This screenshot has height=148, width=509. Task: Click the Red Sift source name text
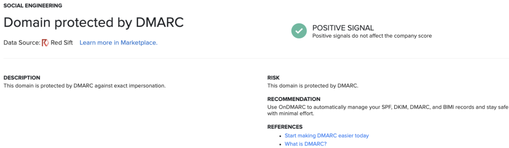click(61, 43)
